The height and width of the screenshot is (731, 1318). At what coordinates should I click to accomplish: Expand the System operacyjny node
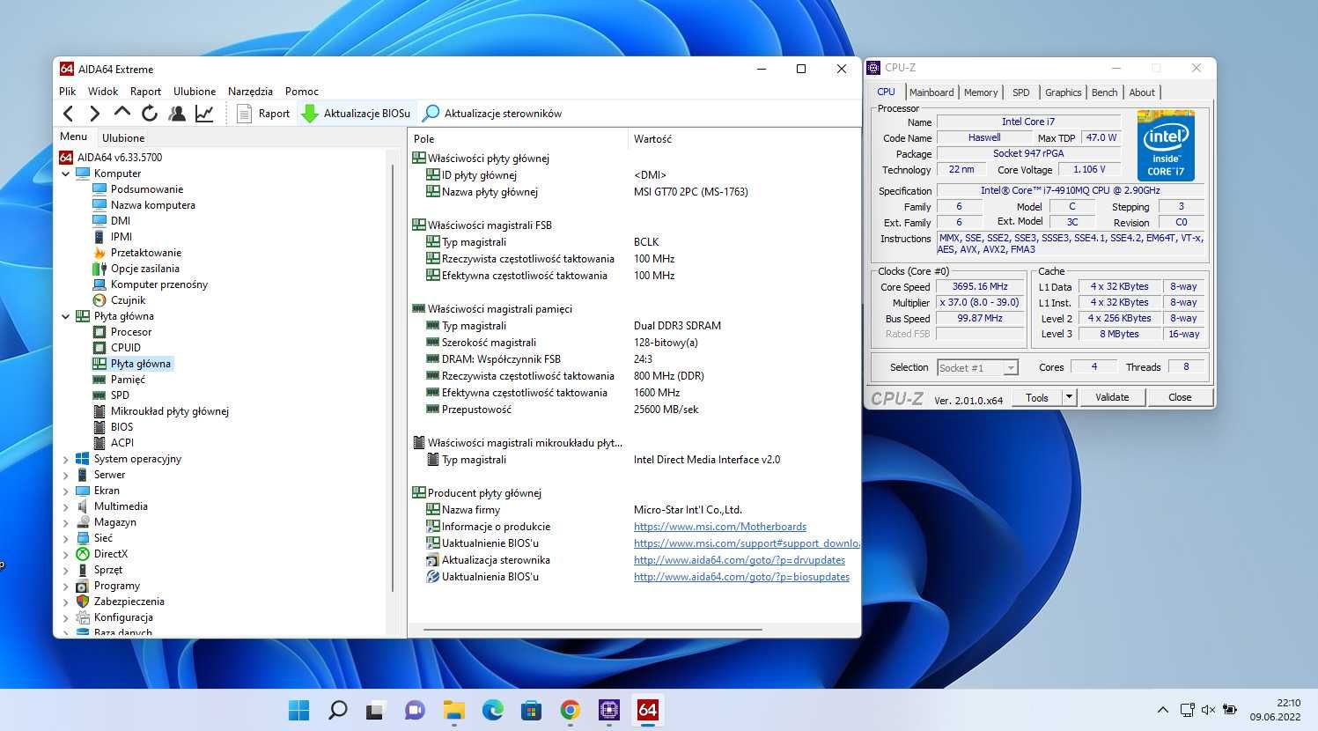[65, 459]
